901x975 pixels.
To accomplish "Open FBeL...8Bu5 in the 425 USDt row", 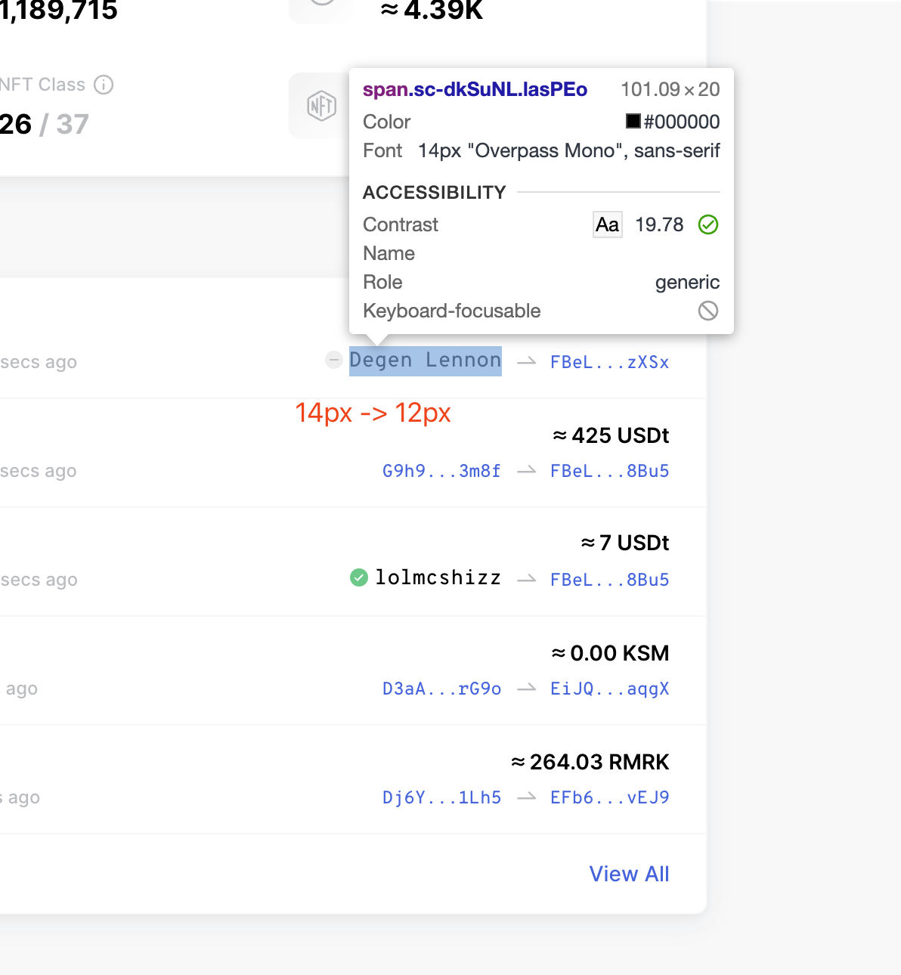I will [x=610, y=471].
